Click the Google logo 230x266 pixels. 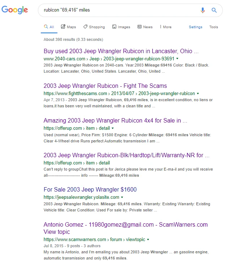click(x=14, y=10)
